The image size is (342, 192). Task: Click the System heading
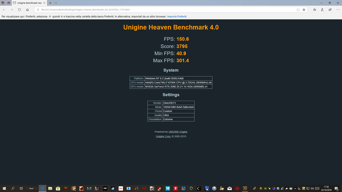[x=171, y=70]
